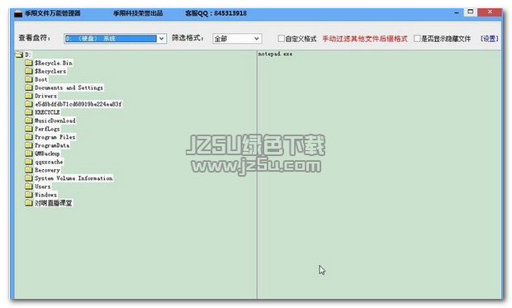Toggle 是否显示隐藏文件 checkbox
512x308 pixels.
(x=417, y=39)
